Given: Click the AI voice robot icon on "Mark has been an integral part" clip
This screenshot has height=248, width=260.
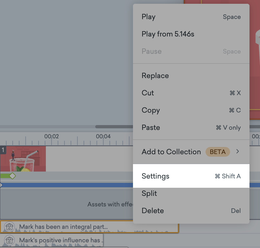Looking at the screenshot, I should (10, 227).
